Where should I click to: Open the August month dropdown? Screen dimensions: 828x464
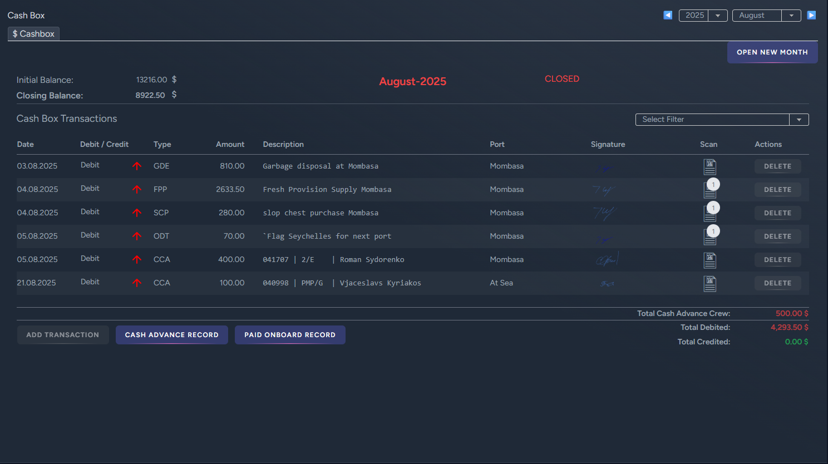(791, 15)
